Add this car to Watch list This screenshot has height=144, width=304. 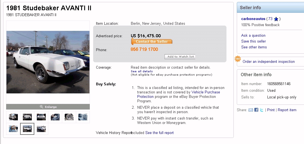[x=180, y=57]
